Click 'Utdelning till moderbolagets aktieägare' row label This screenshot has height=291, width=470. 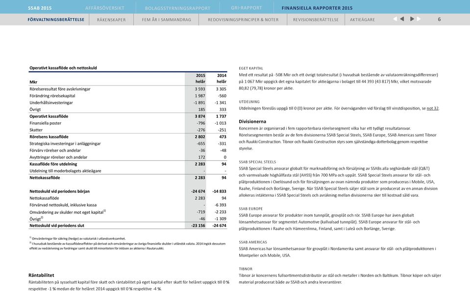coord(65,171)
